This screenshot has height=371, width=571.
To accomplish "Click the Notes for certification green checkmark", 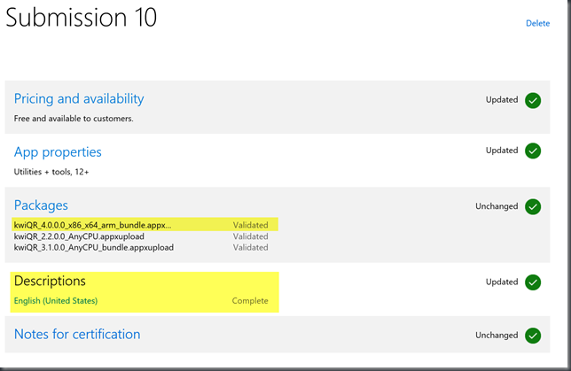I will 533,336.
